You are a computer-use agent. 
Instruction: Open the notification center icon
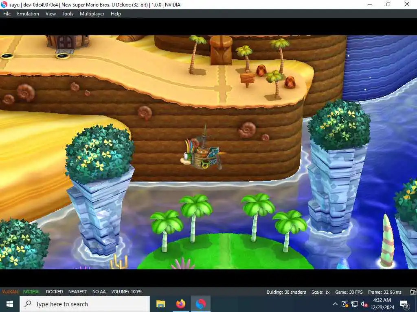[404, 304]
